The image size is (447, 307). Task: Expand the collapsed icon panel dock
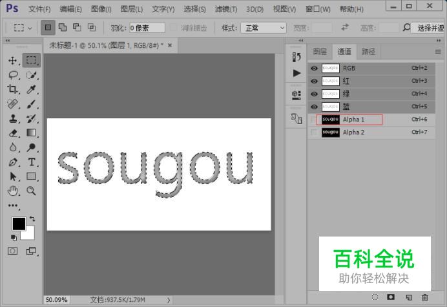click(x=301, y=41)
